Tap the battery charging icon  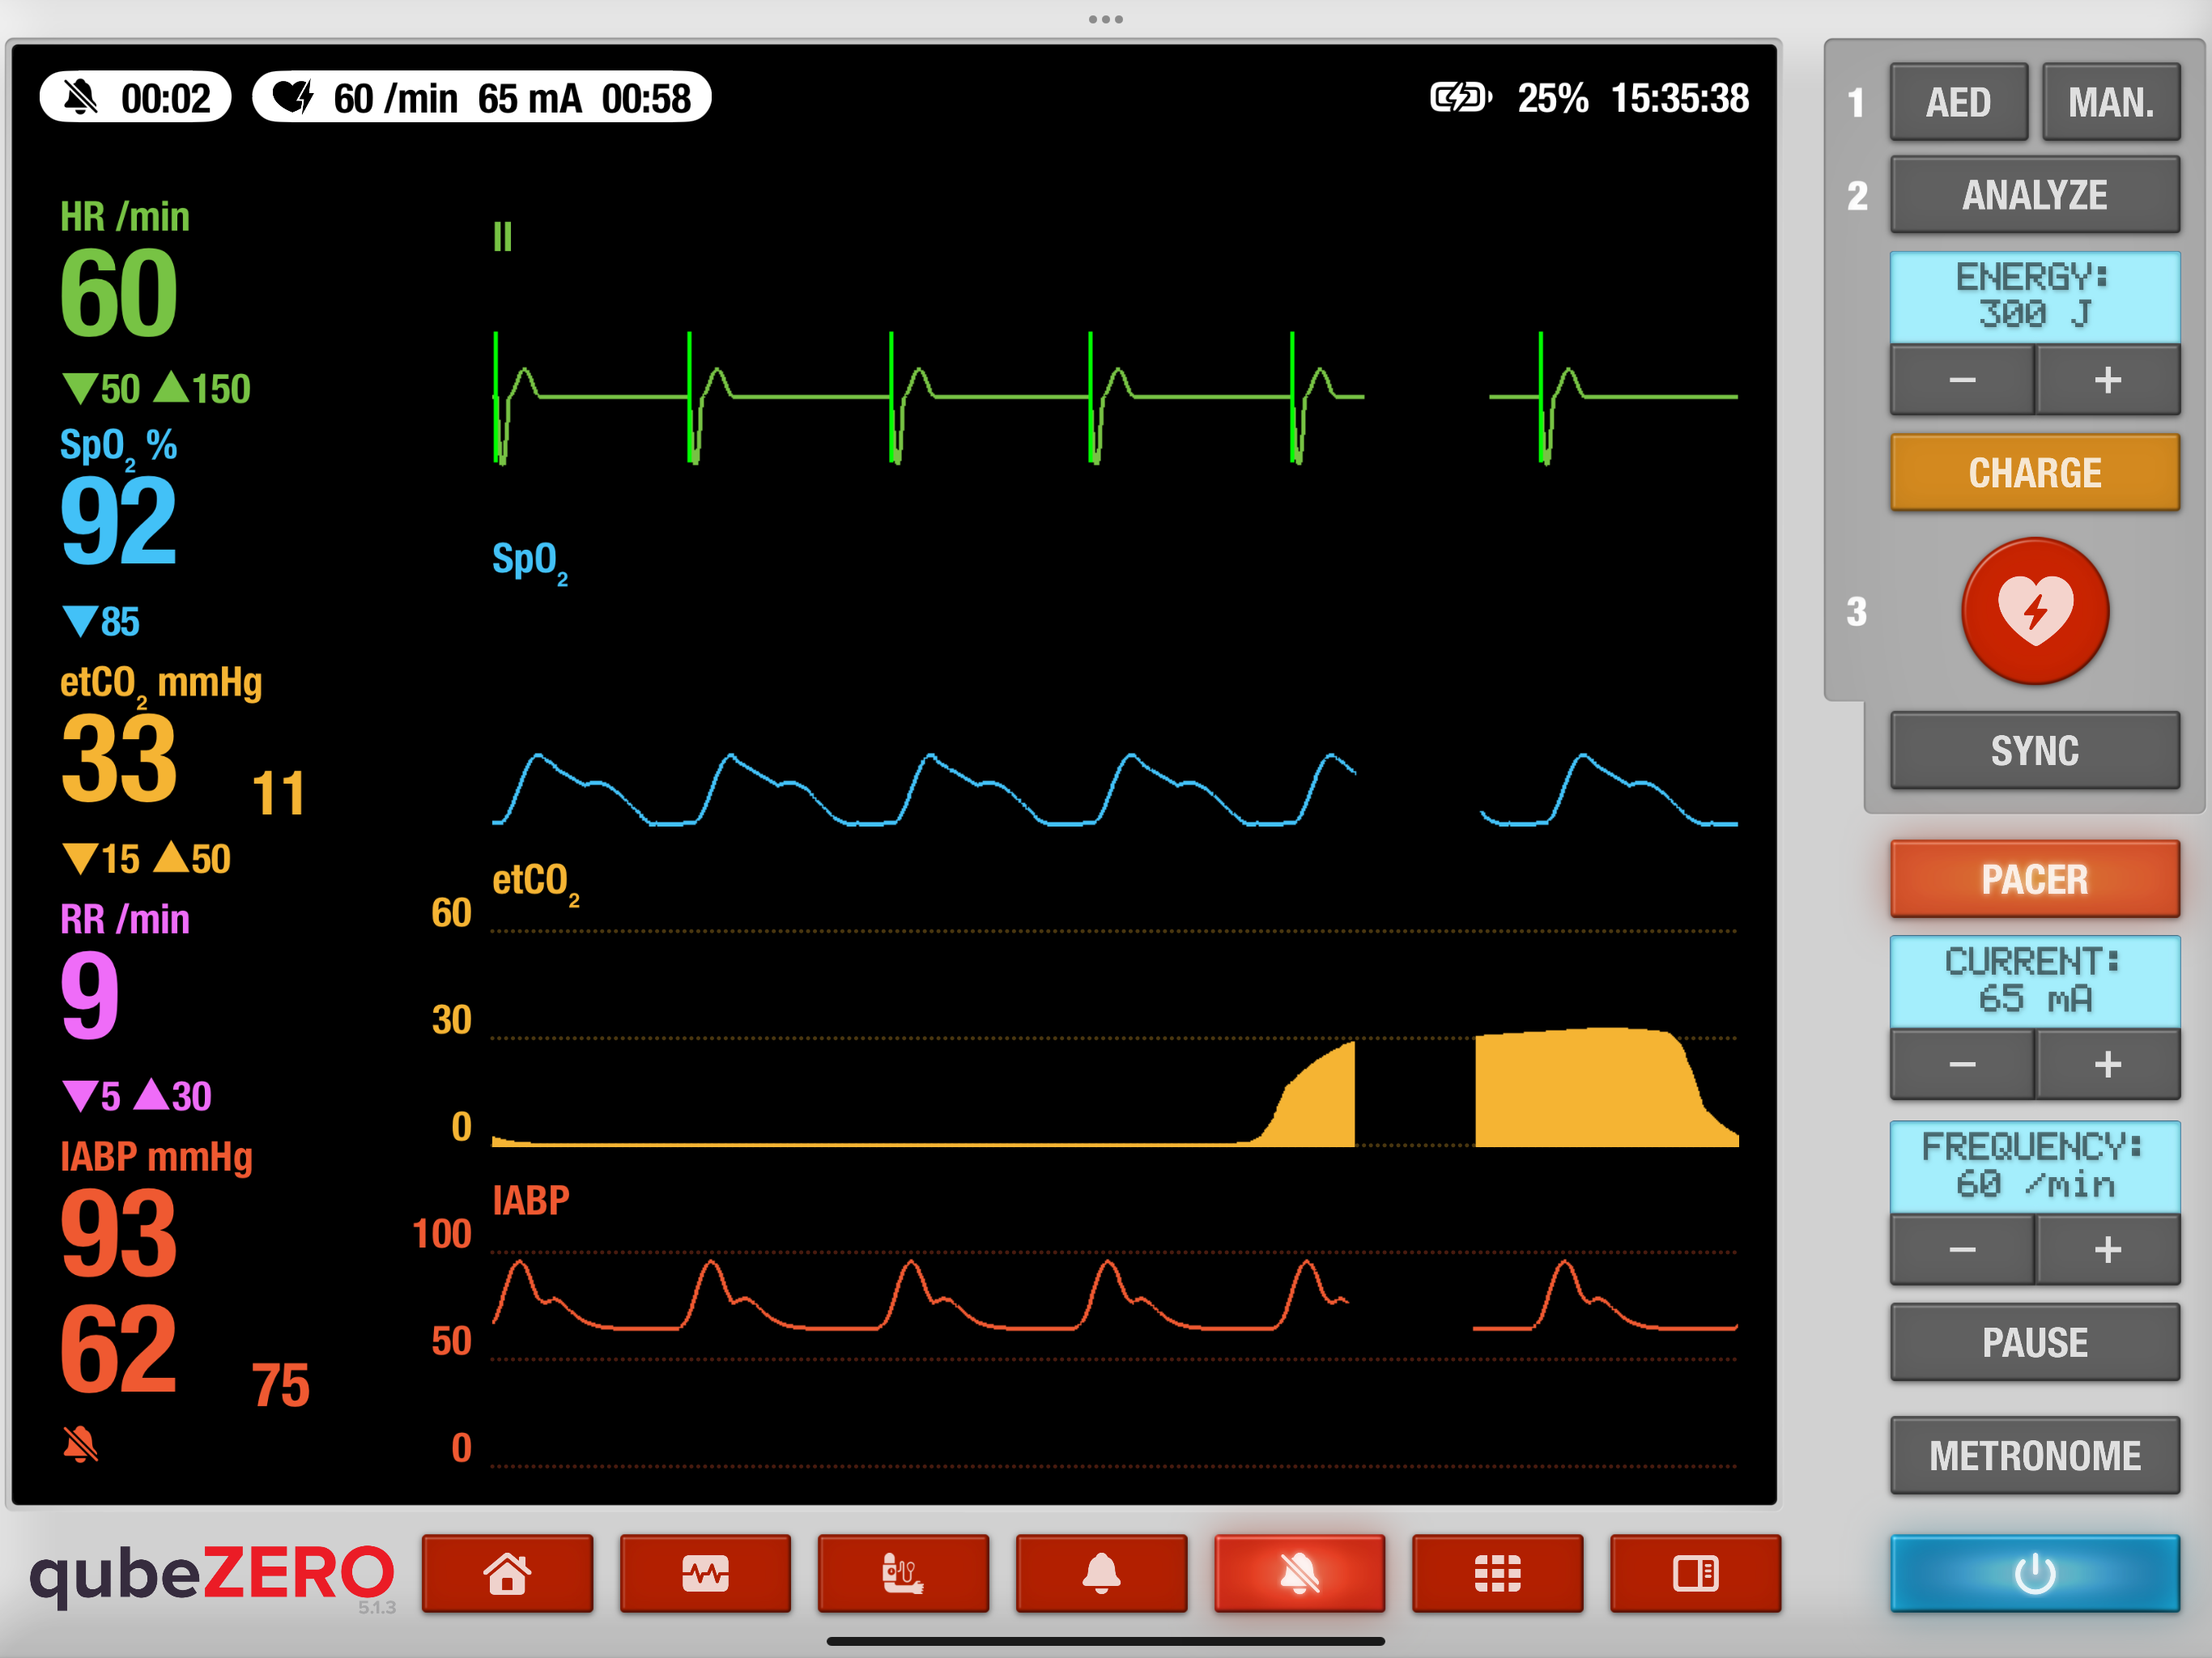(1460, 98)
